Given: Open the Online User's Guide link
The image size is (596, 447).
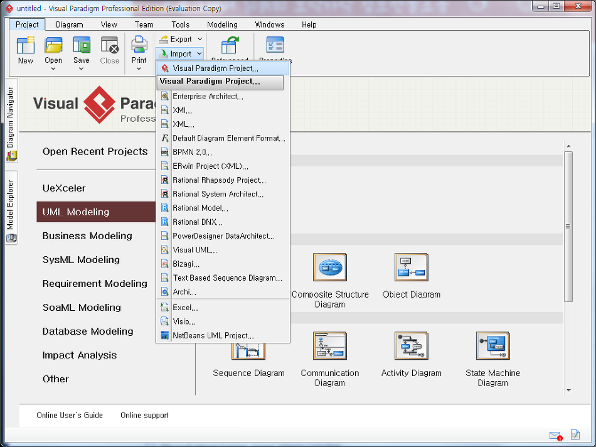Looking at the screenshot, I should 70,415.
